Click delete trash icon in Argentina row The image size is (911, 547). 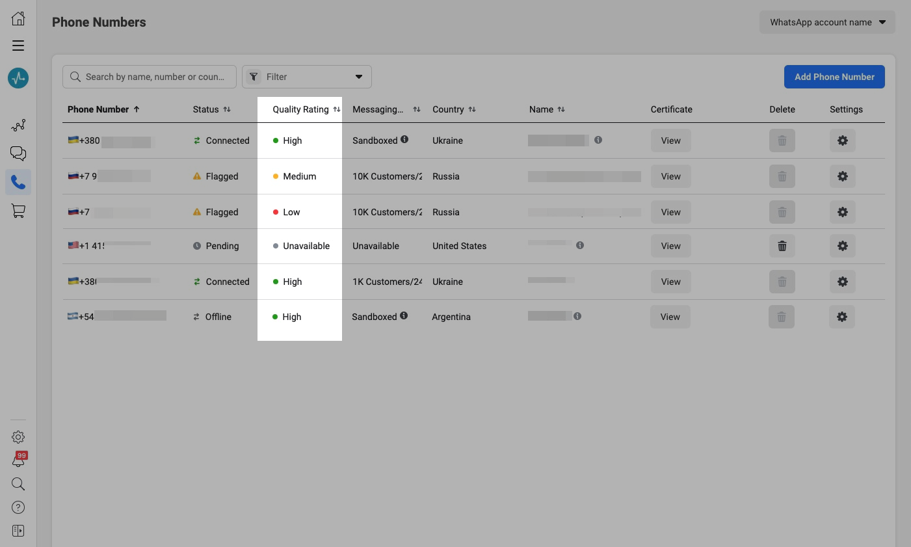click(x=782, y=317)
